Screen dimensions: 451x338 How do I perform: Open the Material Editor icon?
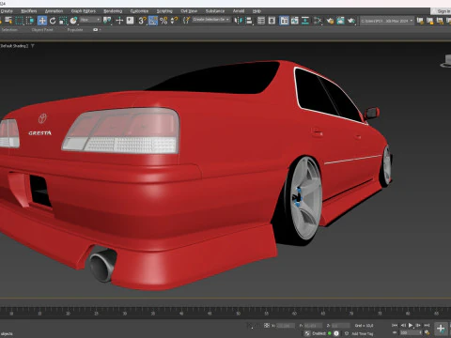point(318,21)
